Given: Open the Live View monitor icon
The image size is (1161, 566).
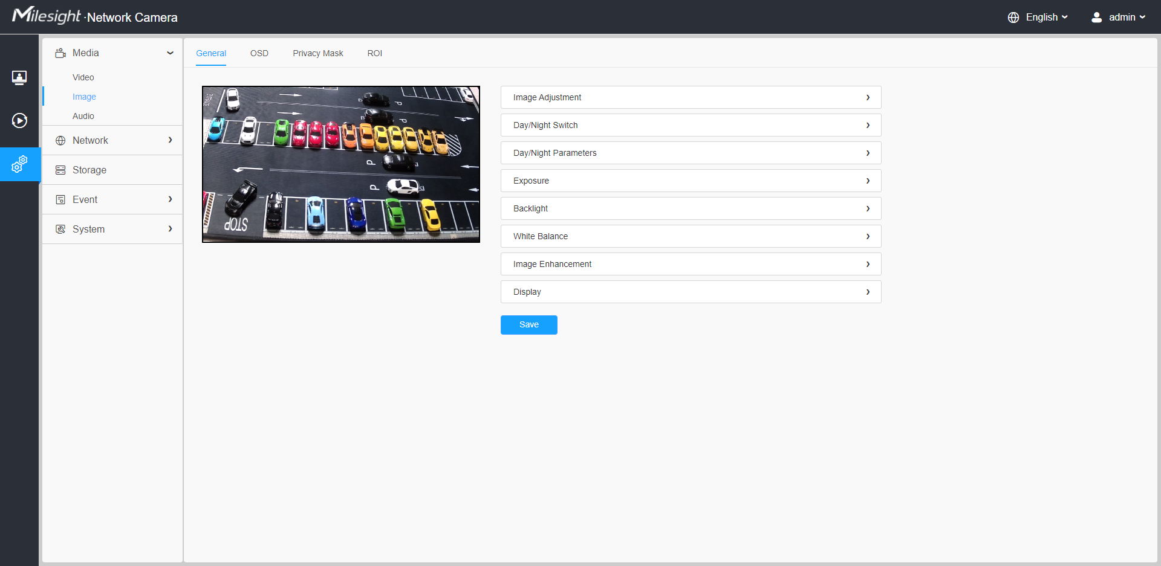Looking at the screenshot, I should click(x=19, y=77).
